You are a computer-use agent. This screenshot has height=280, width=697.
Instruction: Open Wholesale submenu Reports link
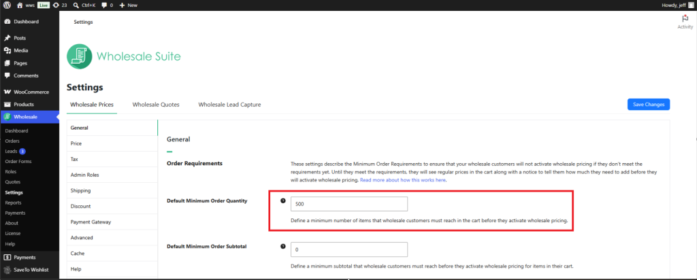tap(13, 203)
